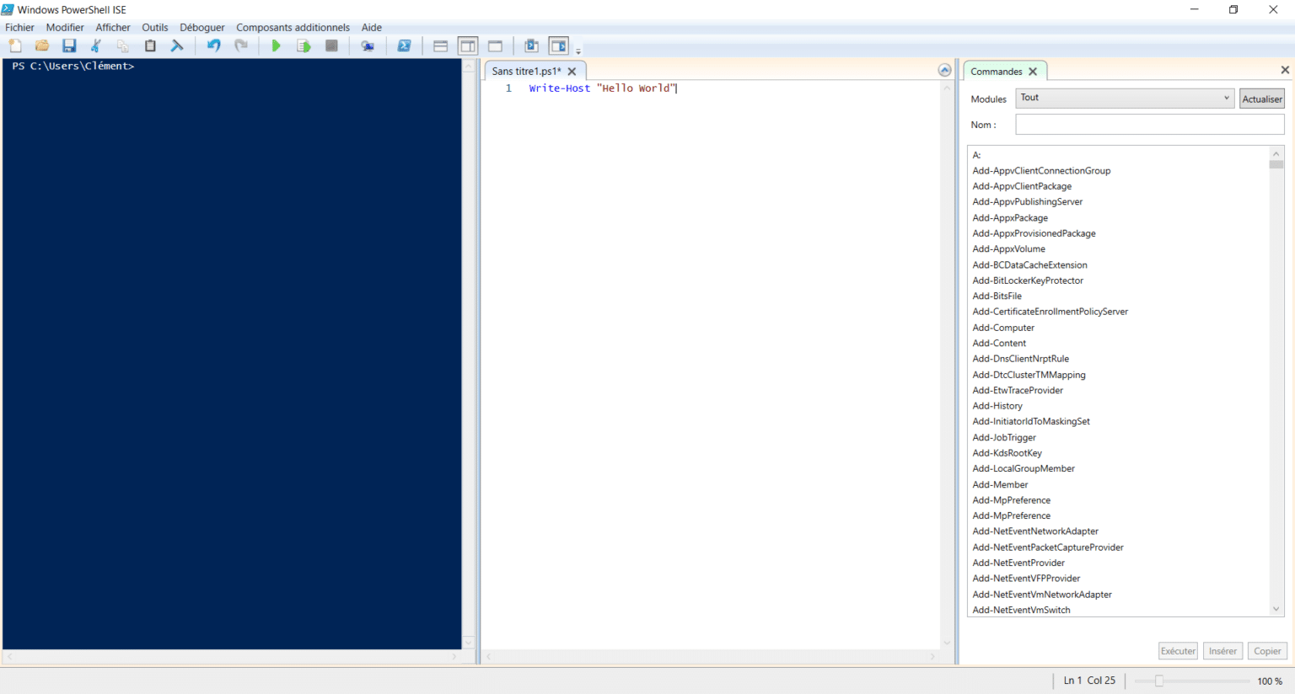Toggle the Show Script Pane Maximized layout
The image size is (1295, 694).
point(495,45)
